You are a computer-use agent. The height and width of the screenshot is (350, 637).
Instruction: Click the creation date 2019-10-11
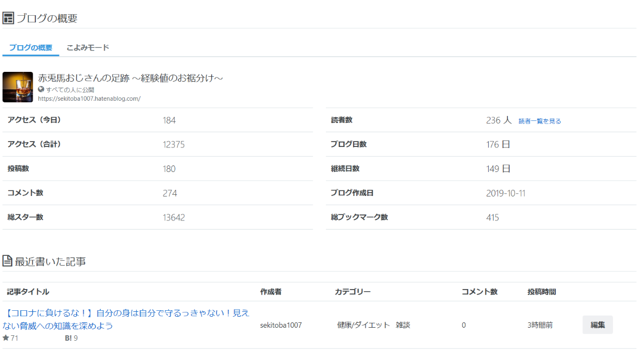[506, 193]
